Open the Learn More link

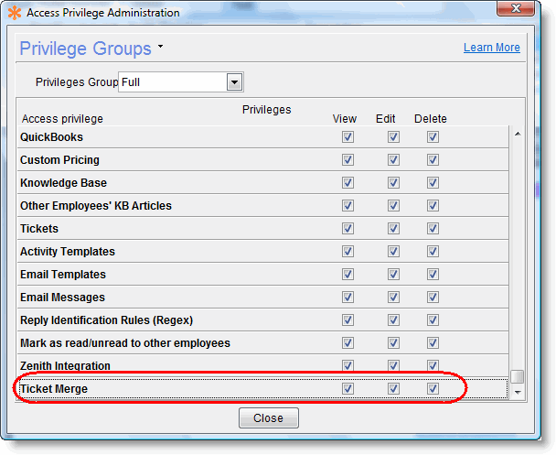(x=491, y=48)
